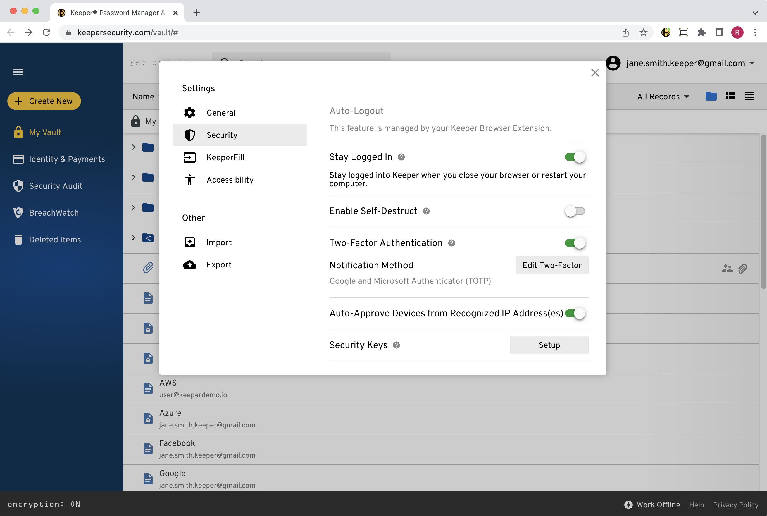Click the vault list vertical scrollbar

[x=763, y=212]
